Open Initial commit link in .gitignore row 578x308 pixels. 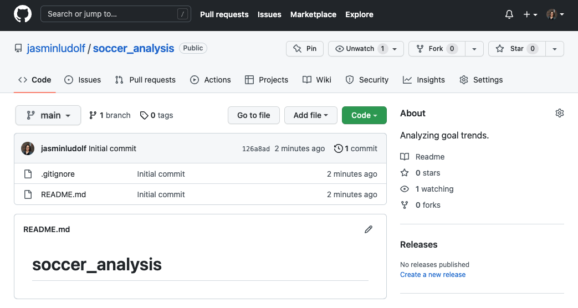point(161,174)
